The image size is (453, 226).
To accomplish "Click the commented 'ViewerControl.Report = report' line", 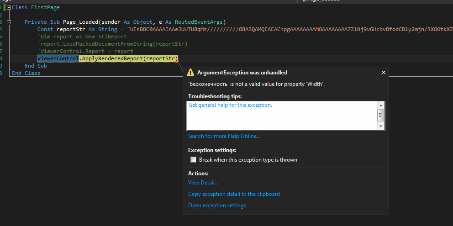I will pyautogui.click(x=85, y=51).
